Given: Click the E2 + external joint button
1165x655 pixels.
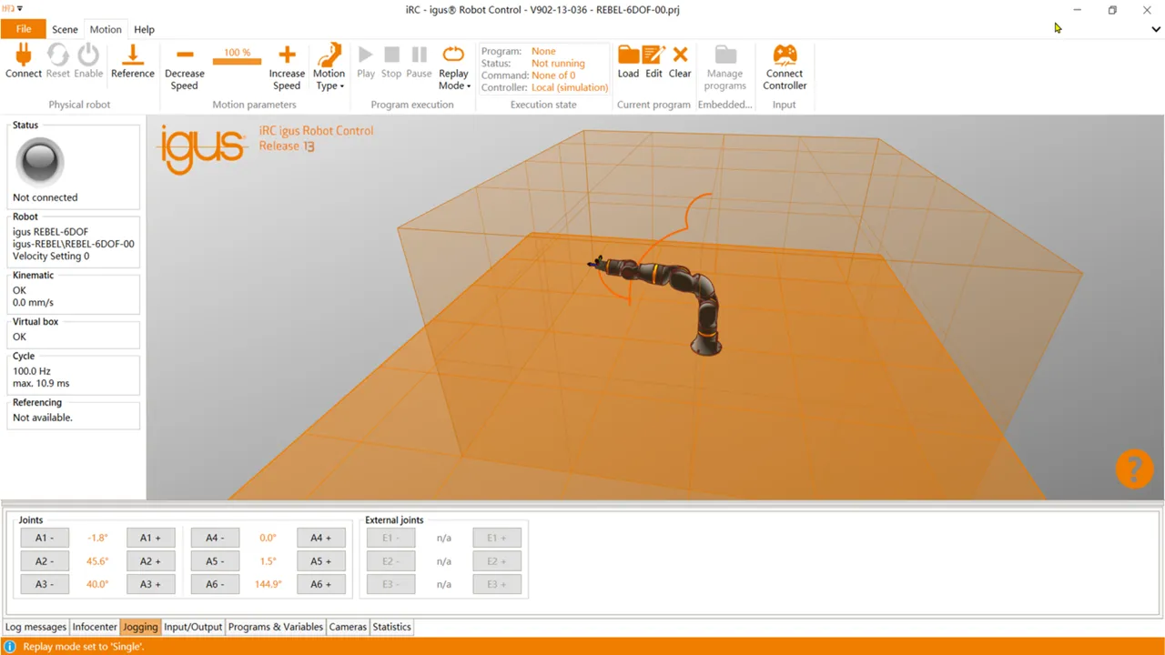Looking at the screenshot, I should pos(497,561).
